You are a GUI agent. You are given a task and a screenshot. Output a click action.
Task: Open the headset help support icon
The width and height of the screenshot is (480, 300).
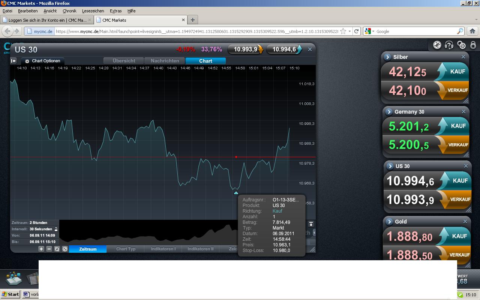click(x=449, y=45)
